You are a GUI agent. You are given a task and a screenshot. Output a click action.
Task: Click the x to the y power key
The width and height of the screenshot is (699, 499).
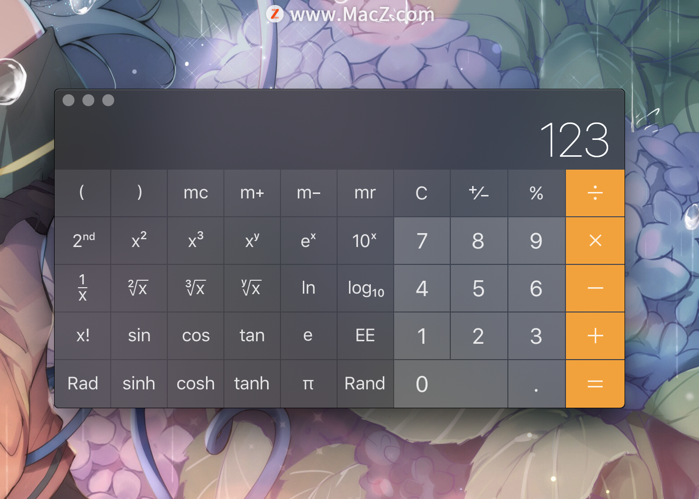click(252, 241)
